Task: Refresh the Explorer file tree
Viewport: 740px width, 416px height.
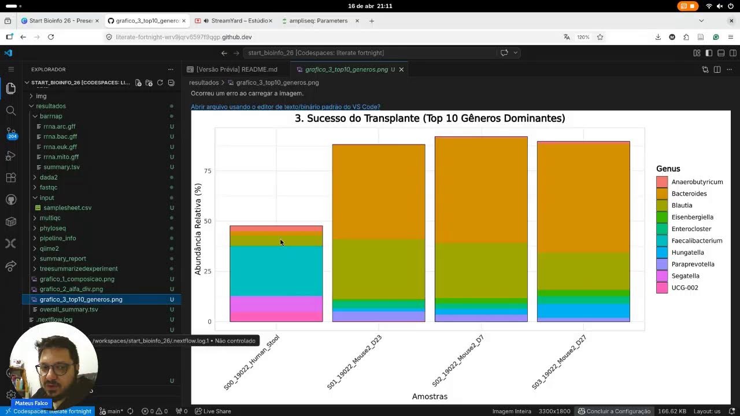Action: (x=160, y=83)
